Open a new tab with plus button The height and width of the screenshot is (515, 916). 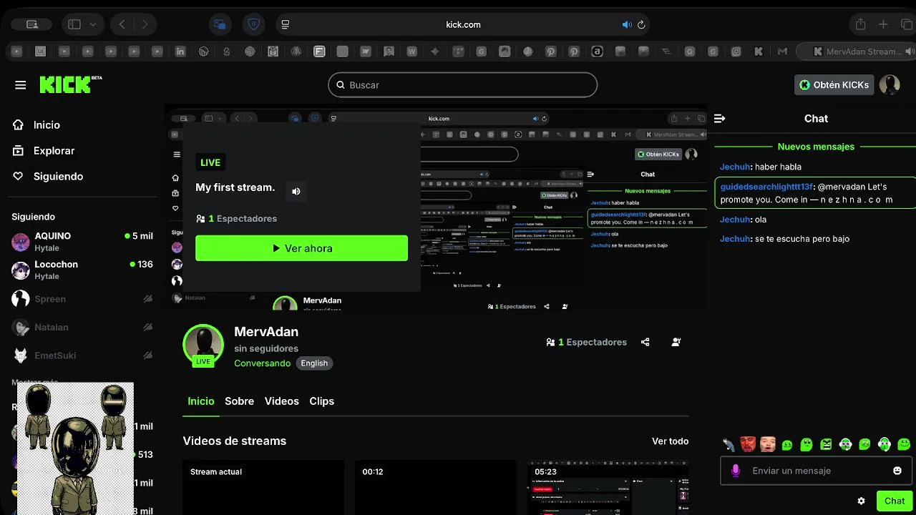884,24
